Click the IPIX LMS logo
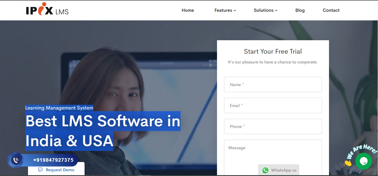Image resolution: width=378 pixels, height=176 pixels. pyautogui.click(x=47, y=9)
